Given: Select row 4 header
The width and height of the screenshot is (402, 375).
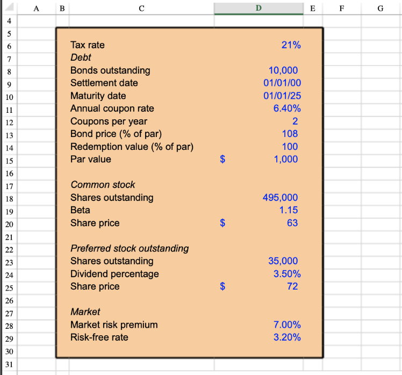Looking at the screenshot, I should click(x=9, y=21).
